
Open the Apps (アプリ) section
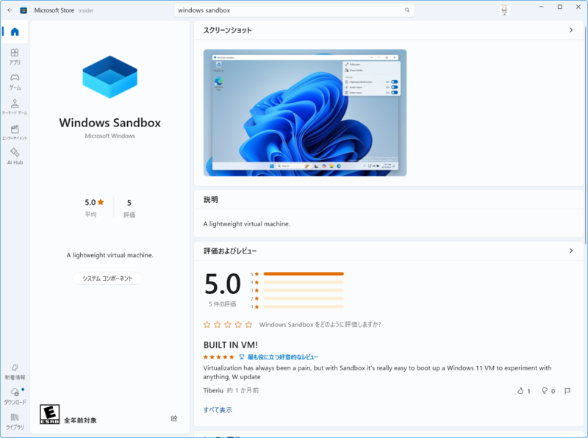pyautogui.click(x=15, y=57)
